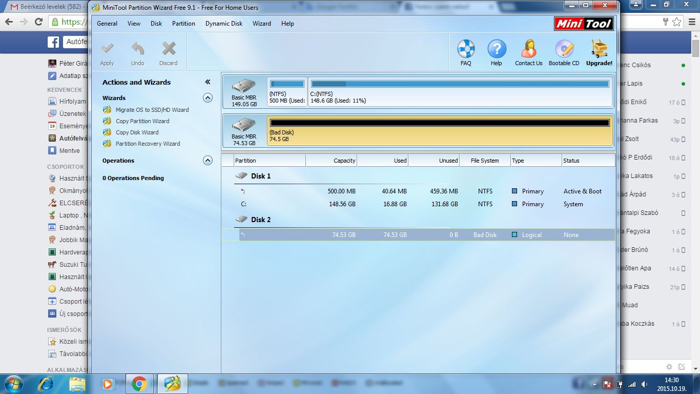Open Windows Media Player on taskbar
This screenshot has height=394, width=700.
point(108,383)
